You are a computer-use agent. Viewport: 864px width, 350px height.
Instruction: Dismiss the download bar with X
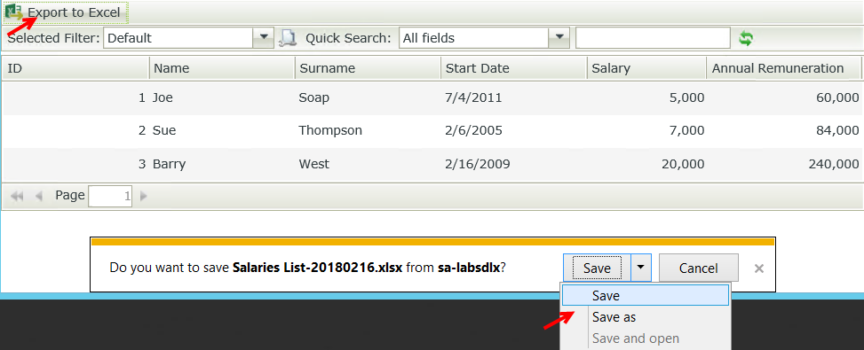[x=758, y=268]
